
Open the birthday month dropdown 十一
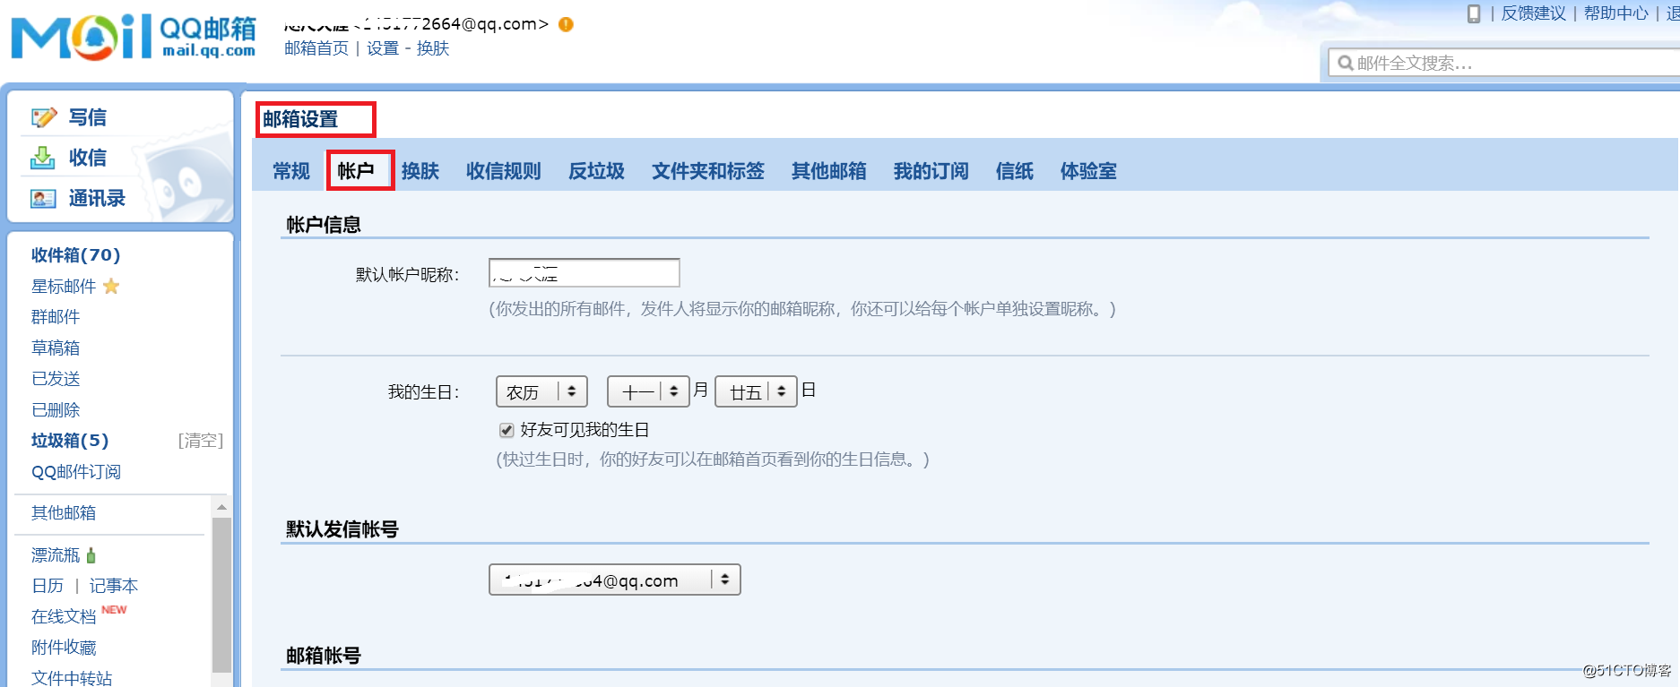click(x=647, y=391)
